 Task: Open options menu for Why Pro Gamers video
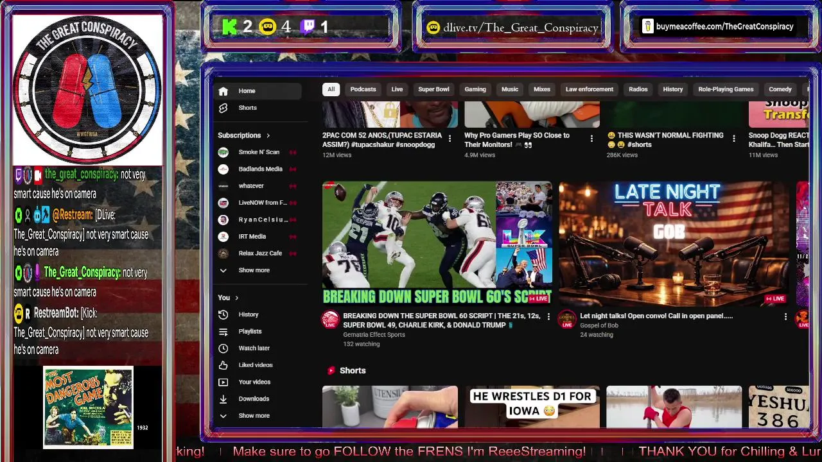[591, 139]
